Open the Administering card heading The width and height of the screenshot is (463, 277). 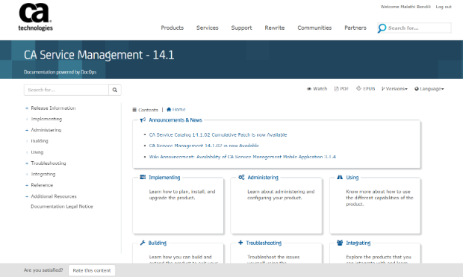[263, 177]
